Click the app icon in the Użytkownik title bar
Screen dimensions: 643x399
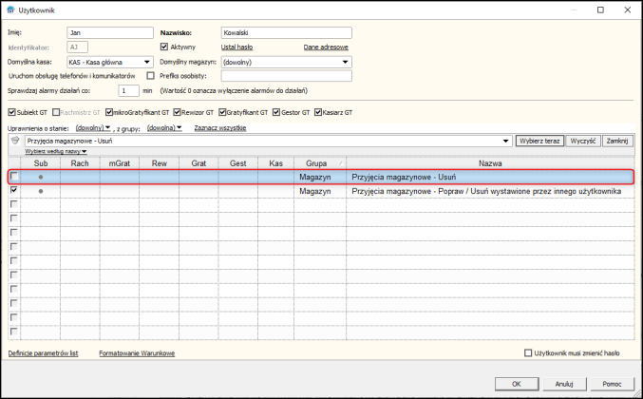click(x=10, y=9)
